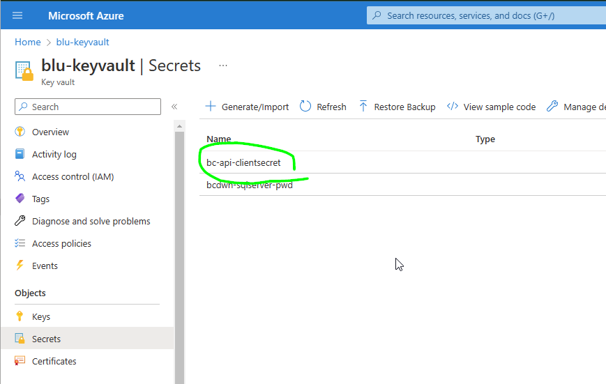Click the Diagnose wrench icon

pyautogui.click(x=20, y=221)
